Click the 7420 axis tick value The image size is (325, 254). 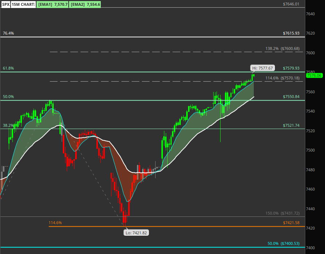pos(310,228)
